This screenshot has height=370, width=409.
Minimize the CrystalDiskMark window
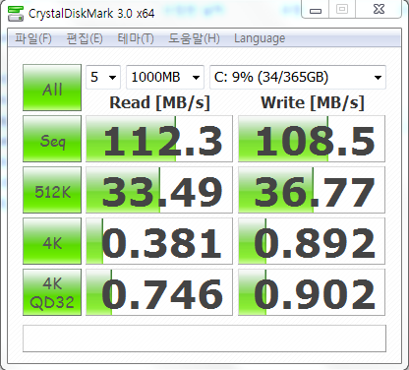pyautogui.click(x=316, y=10)
